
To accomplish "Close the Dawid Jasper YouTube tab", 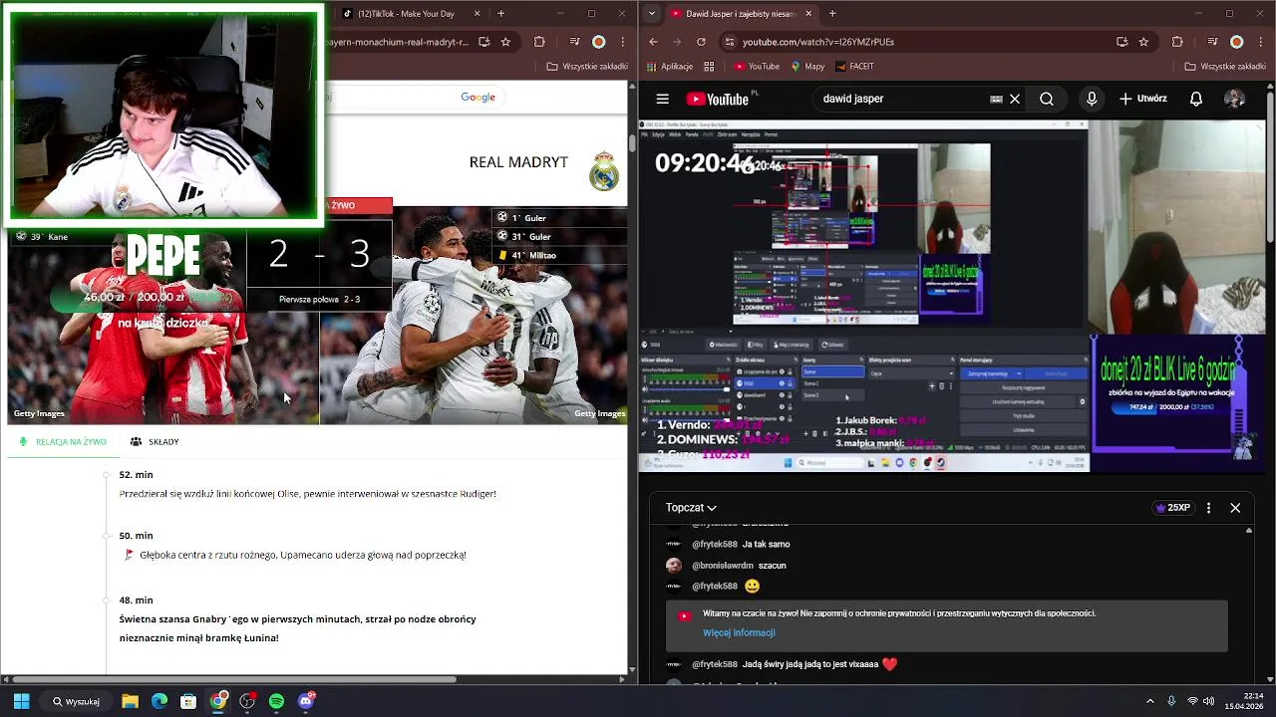I will click(x=808, y=14).
